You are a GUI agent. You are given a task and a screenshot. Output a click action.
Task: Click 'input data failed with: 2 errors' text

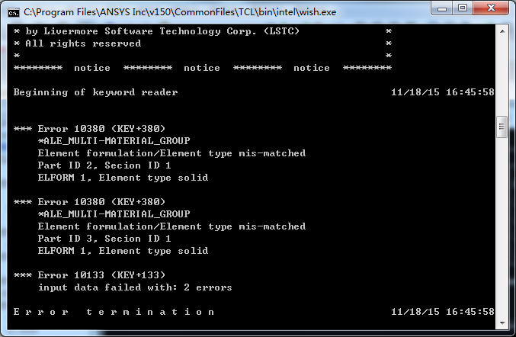pos(135,287)
